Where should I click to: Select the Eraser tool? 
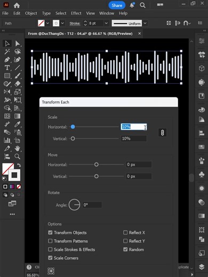pos(17,84)
